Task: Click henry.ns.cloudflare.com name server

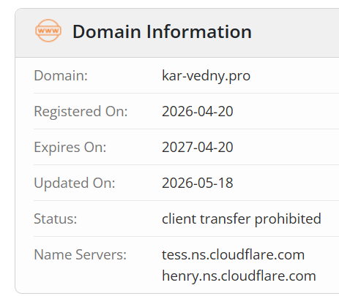Action: tap(239, 276)
